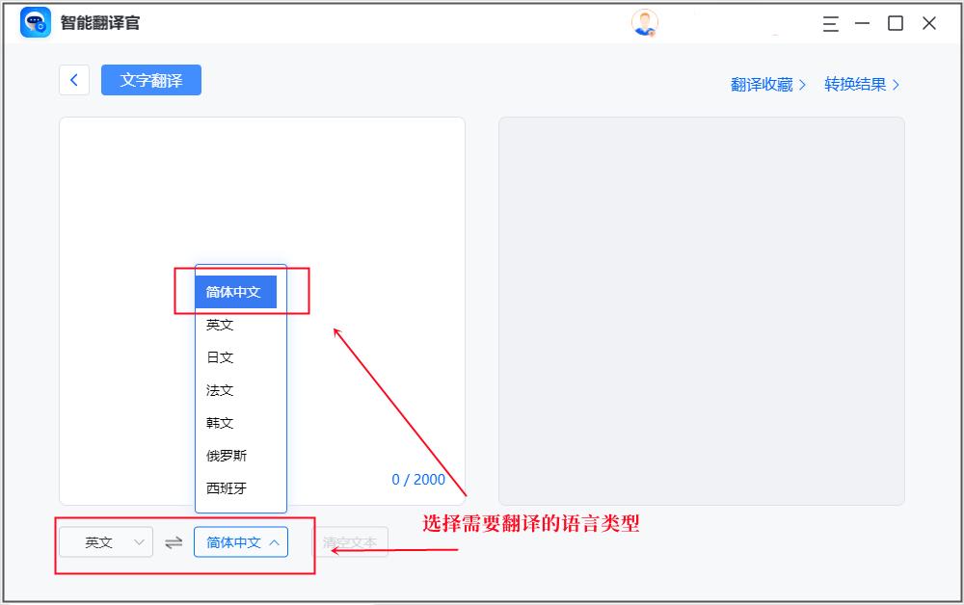Click the back arrow next to 文字翻译
The height and width of the screenshot is (605, 964).
pyautogui.click(x=74, y=80)
